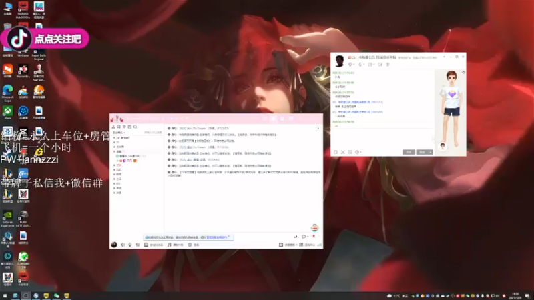Open the Xbox desktop shortcut
534x300 pixels.
[x=7, y=113]
